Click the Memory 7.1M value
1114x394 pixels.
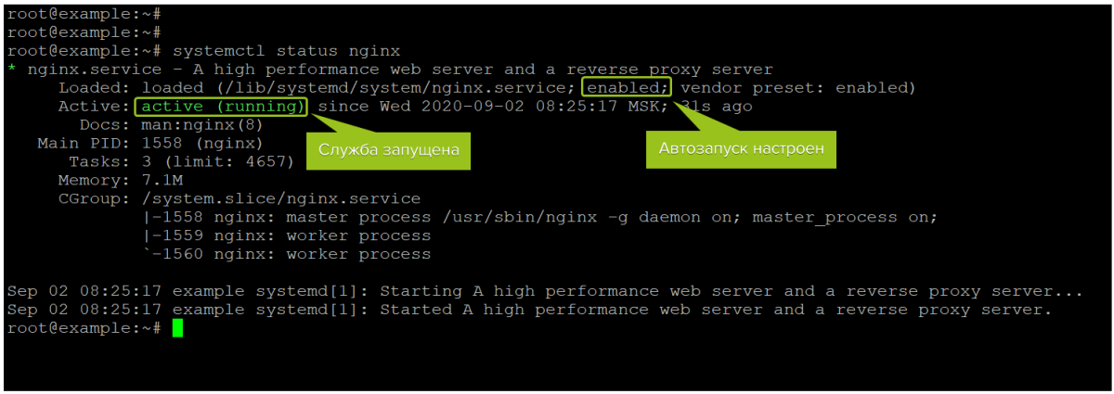pyautogui.click(x=162, y=181)
